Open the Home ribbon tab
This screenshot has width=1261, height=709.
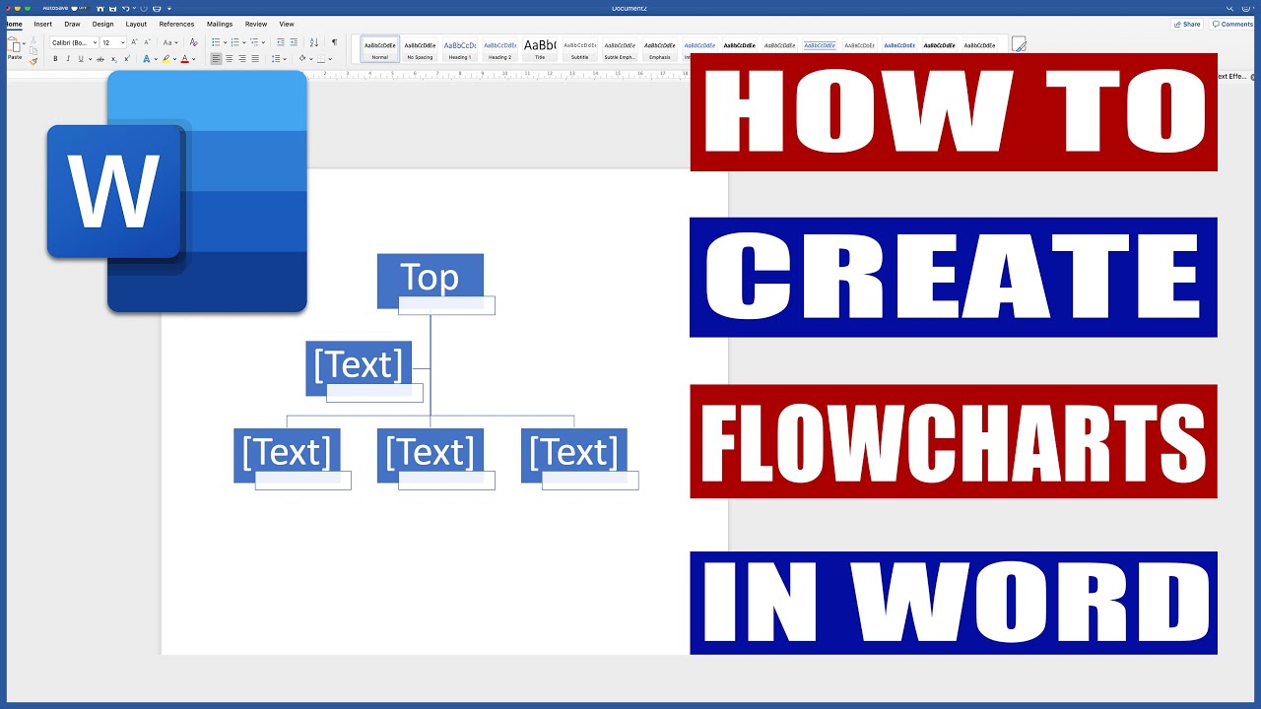[14, 24]
